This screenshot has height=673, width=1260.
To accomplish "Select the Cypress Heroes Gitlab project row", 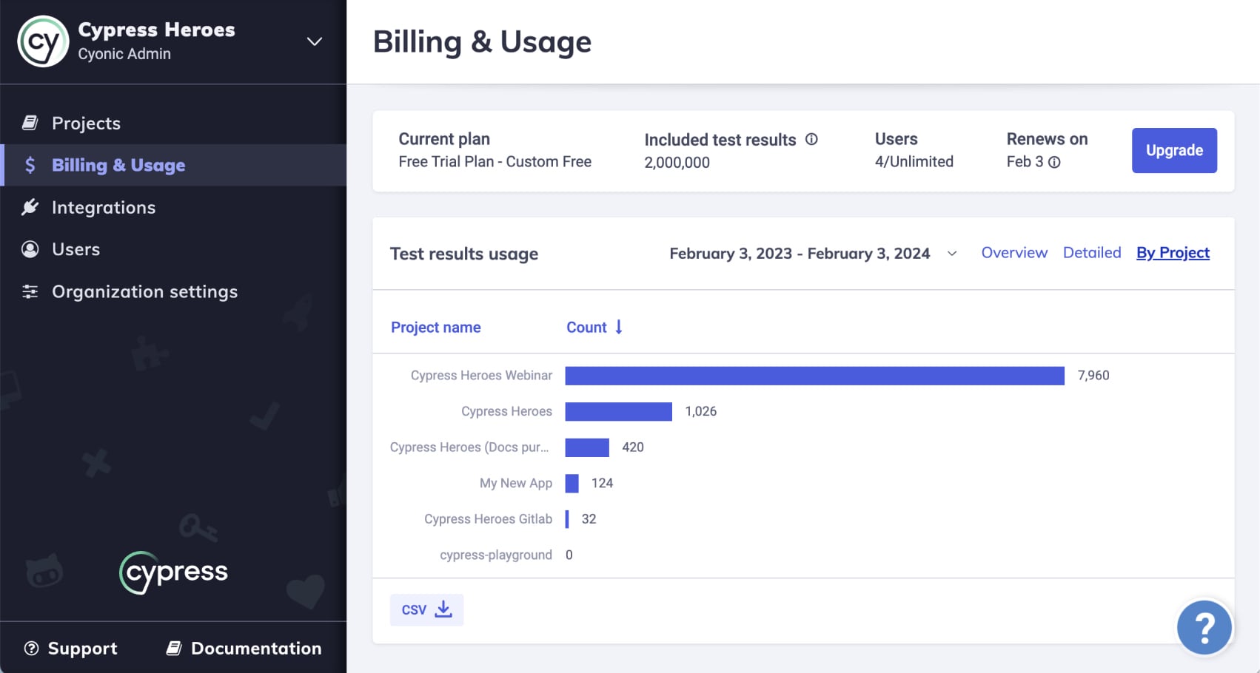I will coord(488,518).
